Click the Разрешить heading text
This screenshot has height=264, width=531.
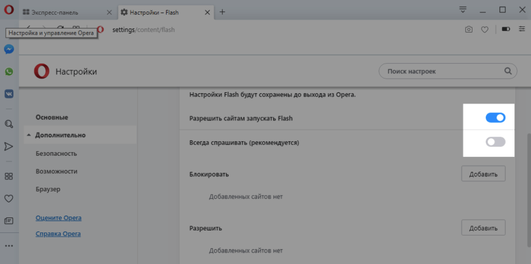click(205, 228)
